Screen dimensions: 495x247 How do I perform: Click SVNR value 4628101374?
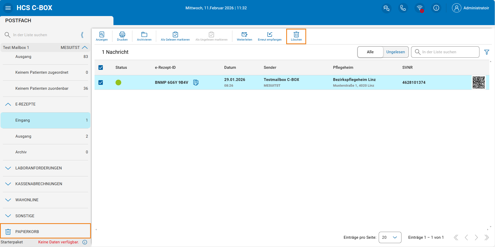(414, 83)
